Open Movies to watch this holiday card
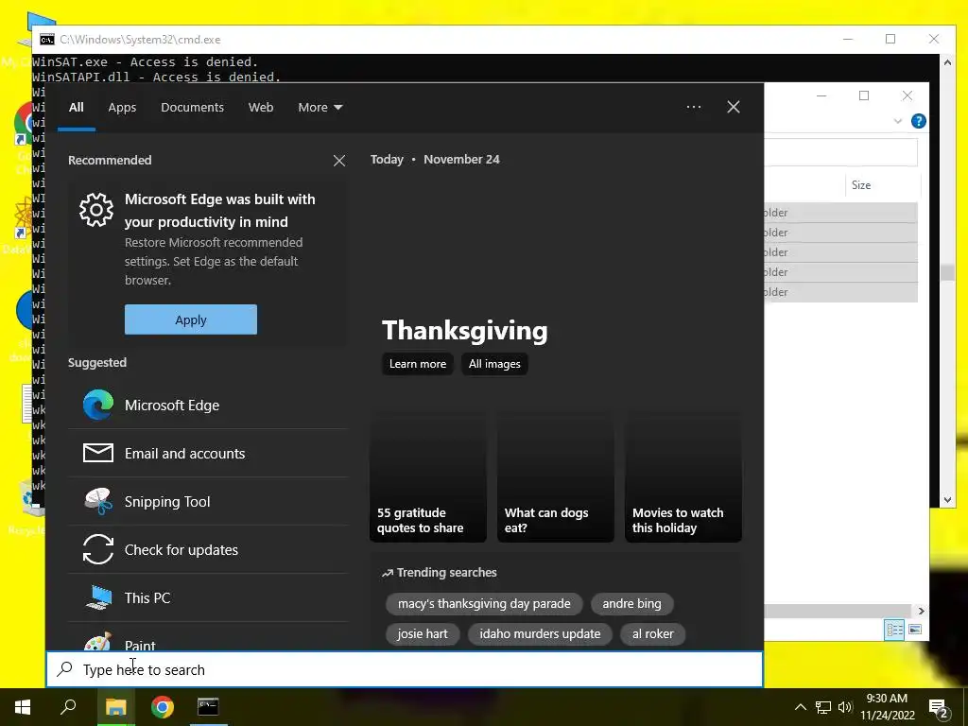This screenshot has width=968, height=726. click(x=683, y=476)
